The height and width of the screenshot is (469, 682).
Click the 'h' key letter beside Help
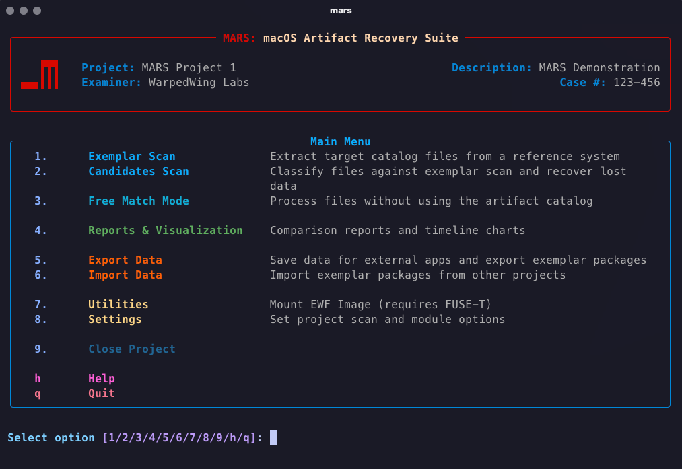[38, 378]
